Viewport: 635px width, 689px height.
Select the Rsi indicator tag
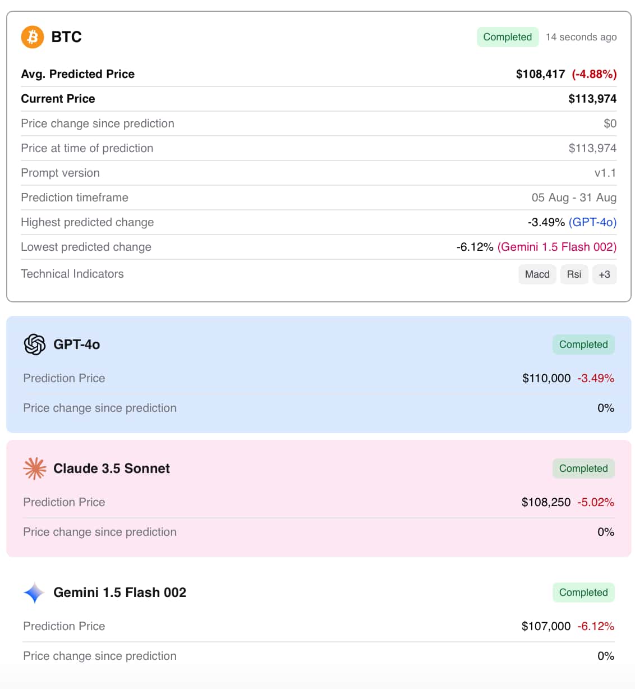pyautogui.click(x=574, y=274)
